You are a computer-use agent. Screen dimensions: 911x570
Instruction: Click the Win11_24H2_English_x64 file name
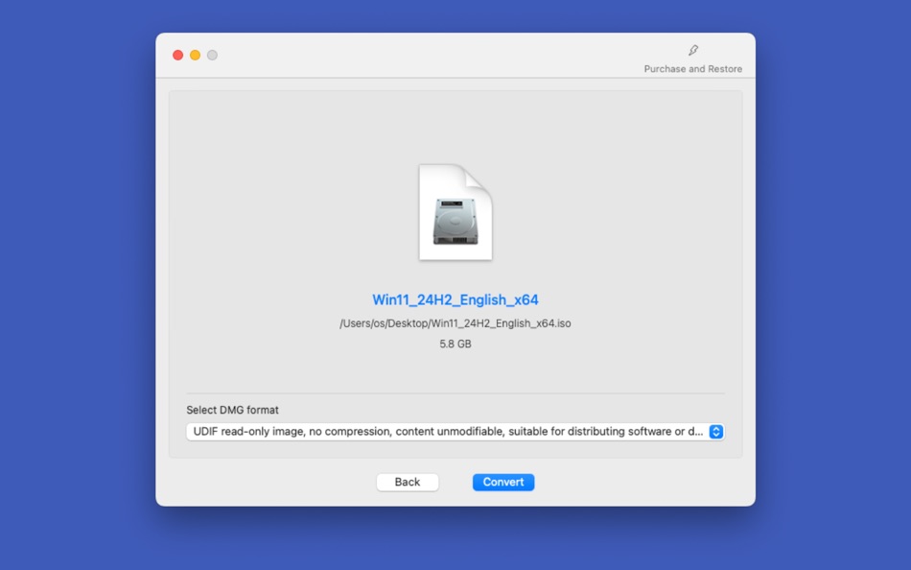coord(455,299)
